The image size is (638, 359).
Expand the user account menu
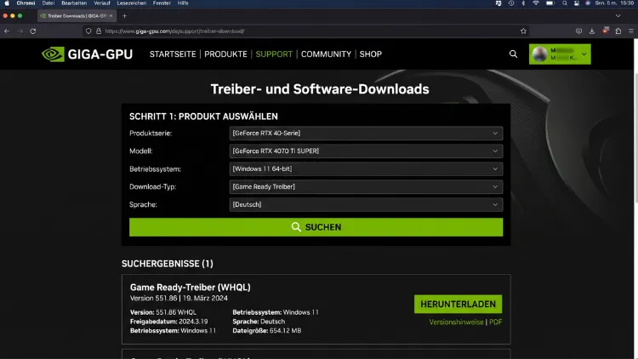pyautogui.click(x=560, y=54)
